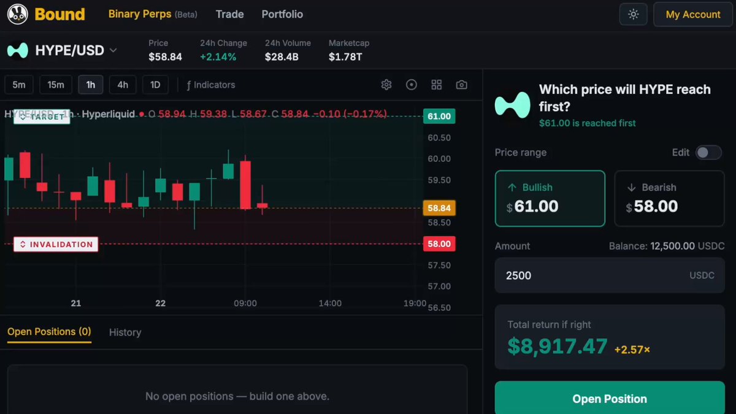Switch chart to 1D timeframe
The image size is (736, 414).
click(155, 85)
